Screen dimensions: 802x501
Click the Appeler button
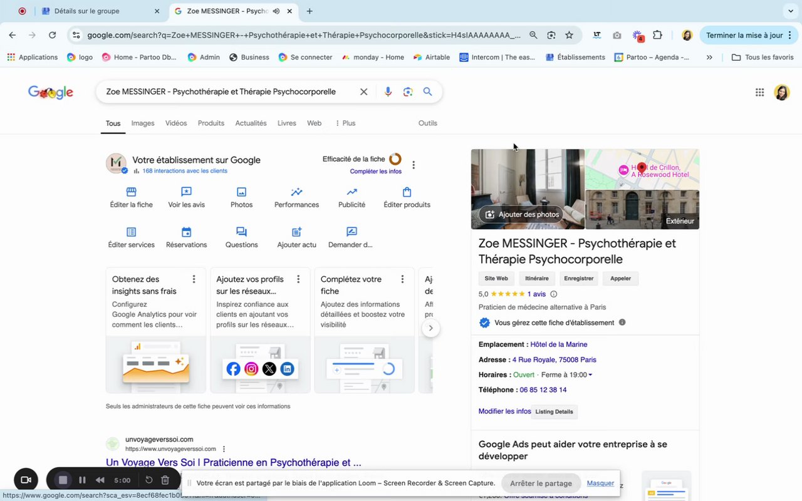(x=621, y=279)
